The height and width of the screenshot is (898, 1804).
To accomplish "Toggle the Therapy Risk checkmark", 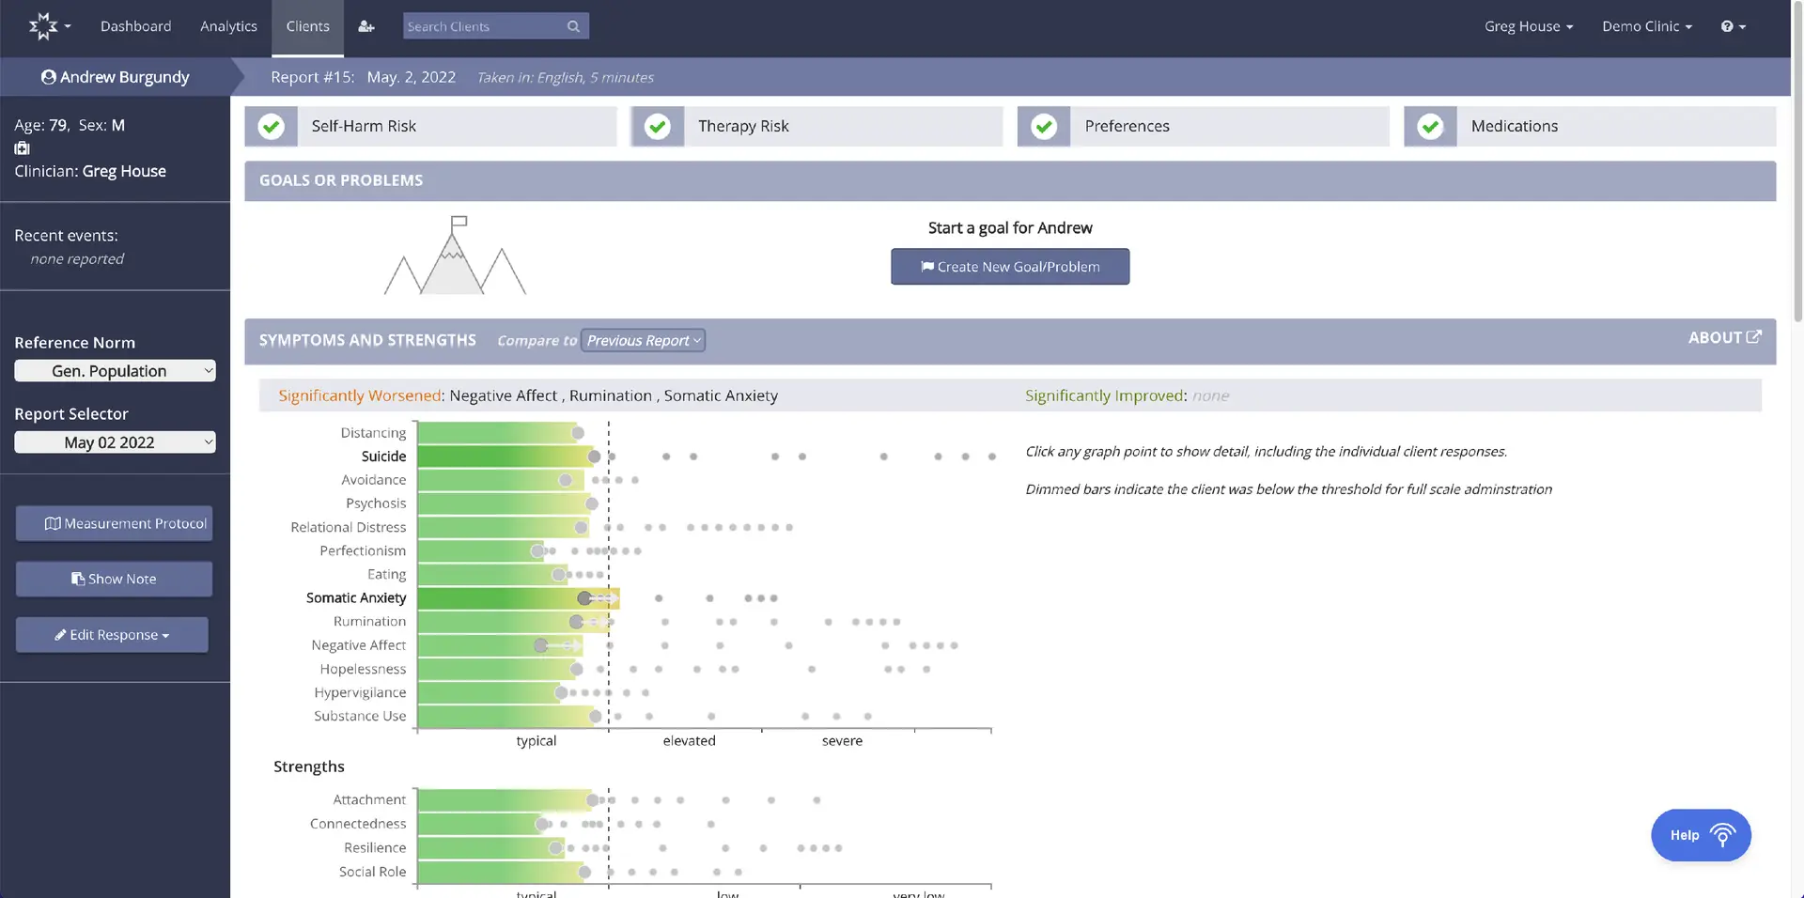I will click(658, 126).
